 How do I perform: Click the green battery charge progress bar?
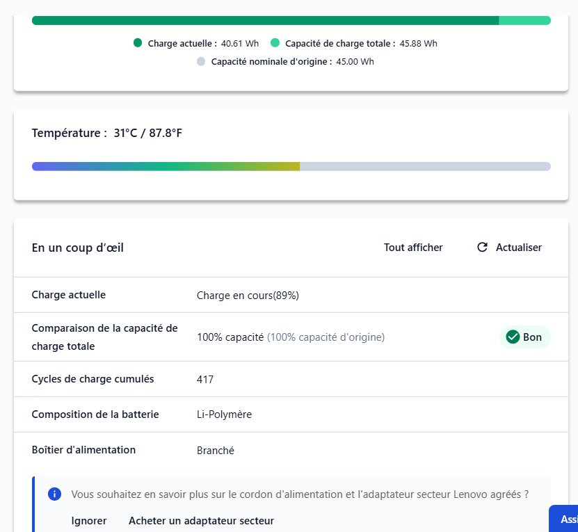click(x=264, y=20)
